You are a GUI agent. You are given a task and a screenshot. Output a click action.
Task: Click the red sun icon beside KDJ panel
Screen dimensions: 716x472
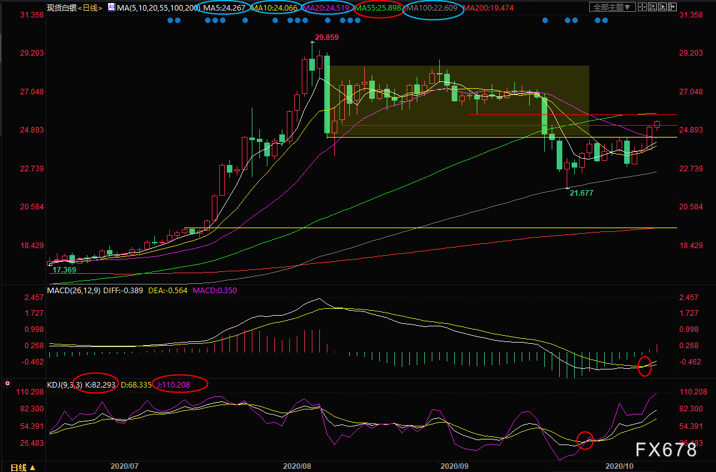(7, 383)
